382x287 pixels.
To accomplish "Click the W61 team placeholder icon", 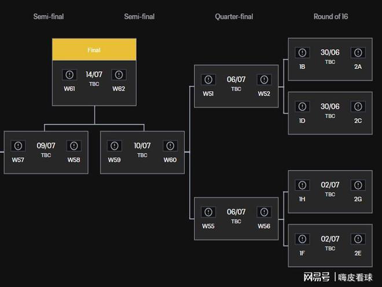I will point(69,75).
